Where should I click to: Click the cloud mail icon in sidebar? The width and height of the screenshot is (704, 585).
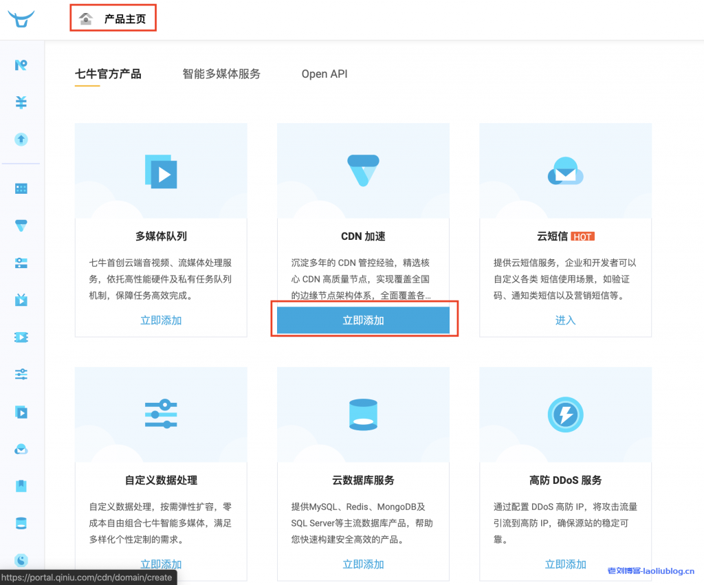pyautogui.click(x=21, y=449)
